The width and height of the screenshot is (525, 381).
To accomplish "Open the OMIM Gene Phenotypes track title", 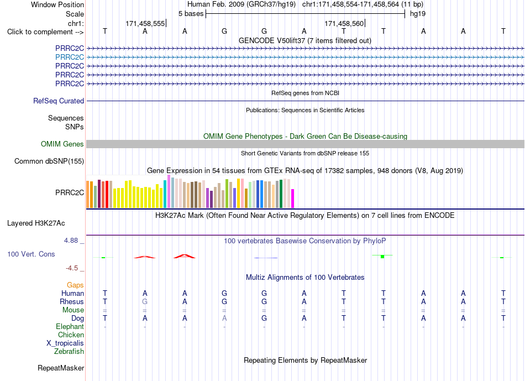I will pos(305,137).
